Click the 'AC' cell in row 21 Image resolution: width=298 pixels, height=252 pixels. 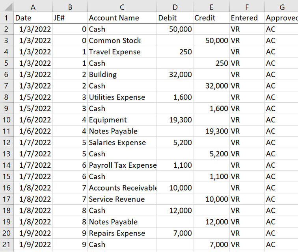click(281, 245)
